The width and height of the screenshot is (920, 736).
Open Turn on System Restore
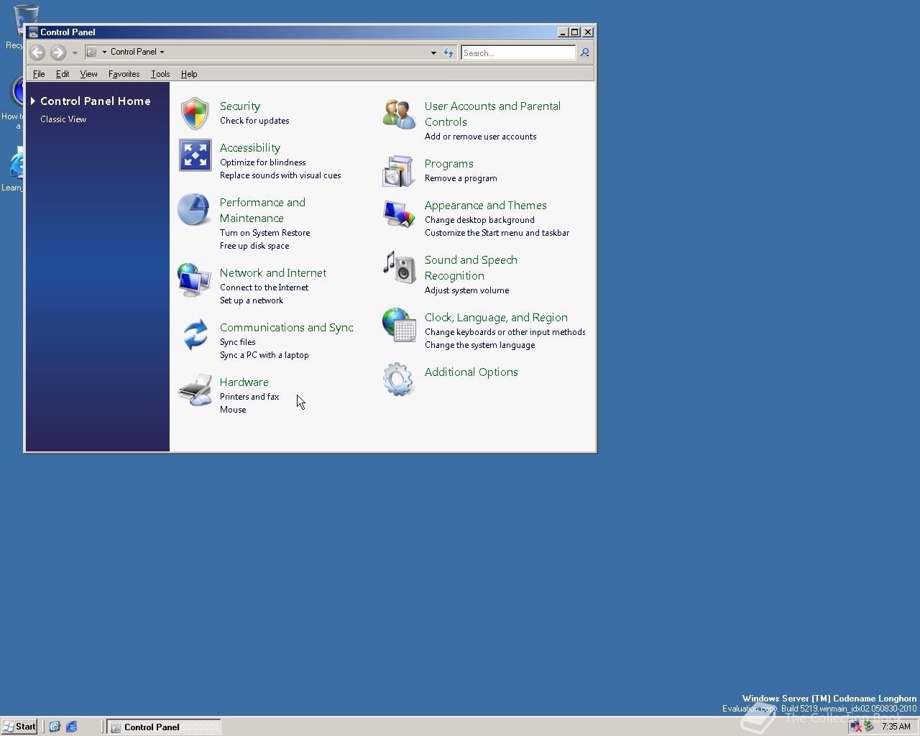(264, 233)
